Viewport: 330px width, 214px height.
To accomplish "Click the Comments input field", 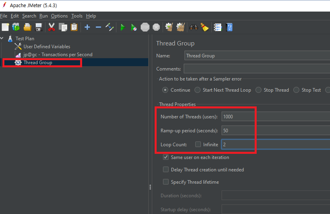I will 257,69.
